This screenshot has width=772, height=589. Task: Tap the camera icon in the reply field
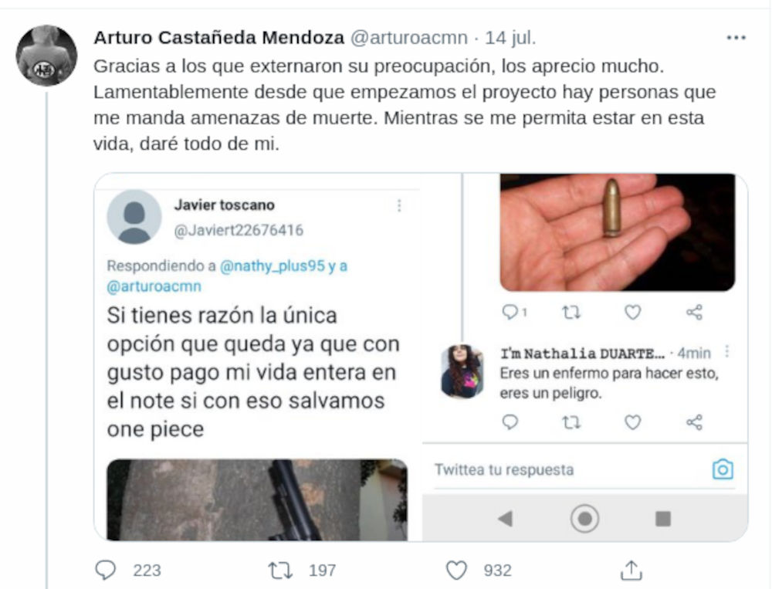(x=723, y=469)
